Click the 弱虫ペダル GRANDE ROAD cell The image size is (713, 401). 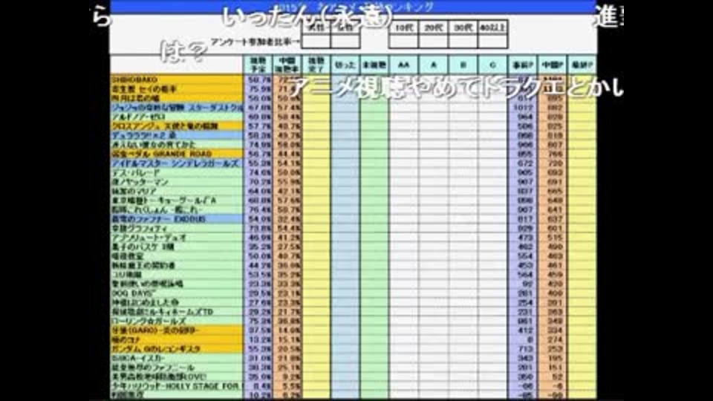[177, 154]
